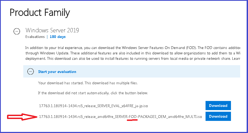Download the SERVER_EVAL ja-jp ISO file
The height and width of the screenshot is (133, 248).
point(218,106)
